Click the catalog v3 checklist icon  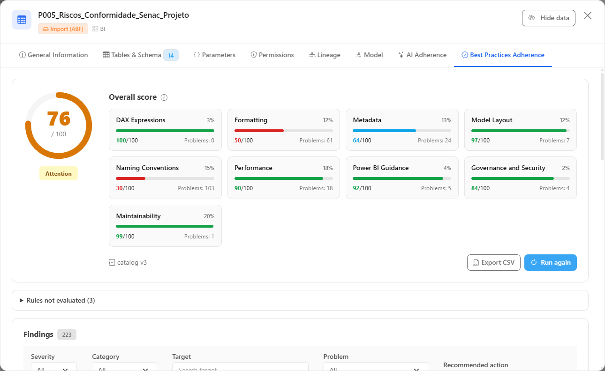pyautogui.click(x=112, y=262)
